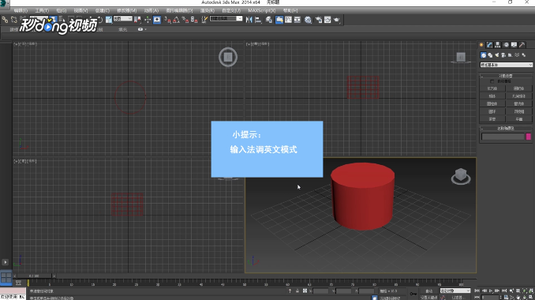The height and width of the screenshot is (300, 535).
Task: Open the Layer Manager icon
Action: pyautogui.click(x=269, y=20)
